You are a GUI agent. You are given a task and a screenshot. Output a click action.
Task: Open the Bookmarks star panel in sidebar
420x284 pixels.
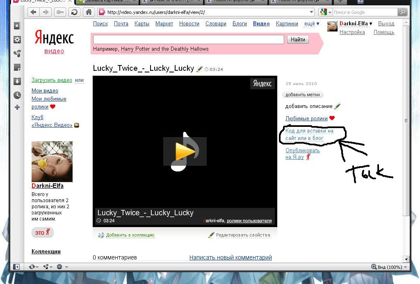tap(17, 26)
